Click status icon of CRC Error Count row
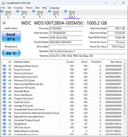 [4, 127]
